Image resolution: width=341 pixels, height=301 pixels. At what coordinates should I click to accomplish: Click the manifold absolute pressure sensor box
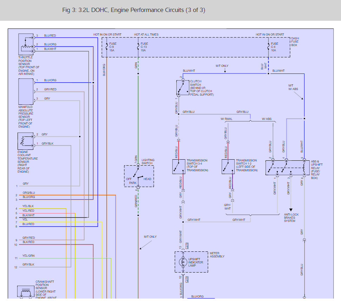26,91
